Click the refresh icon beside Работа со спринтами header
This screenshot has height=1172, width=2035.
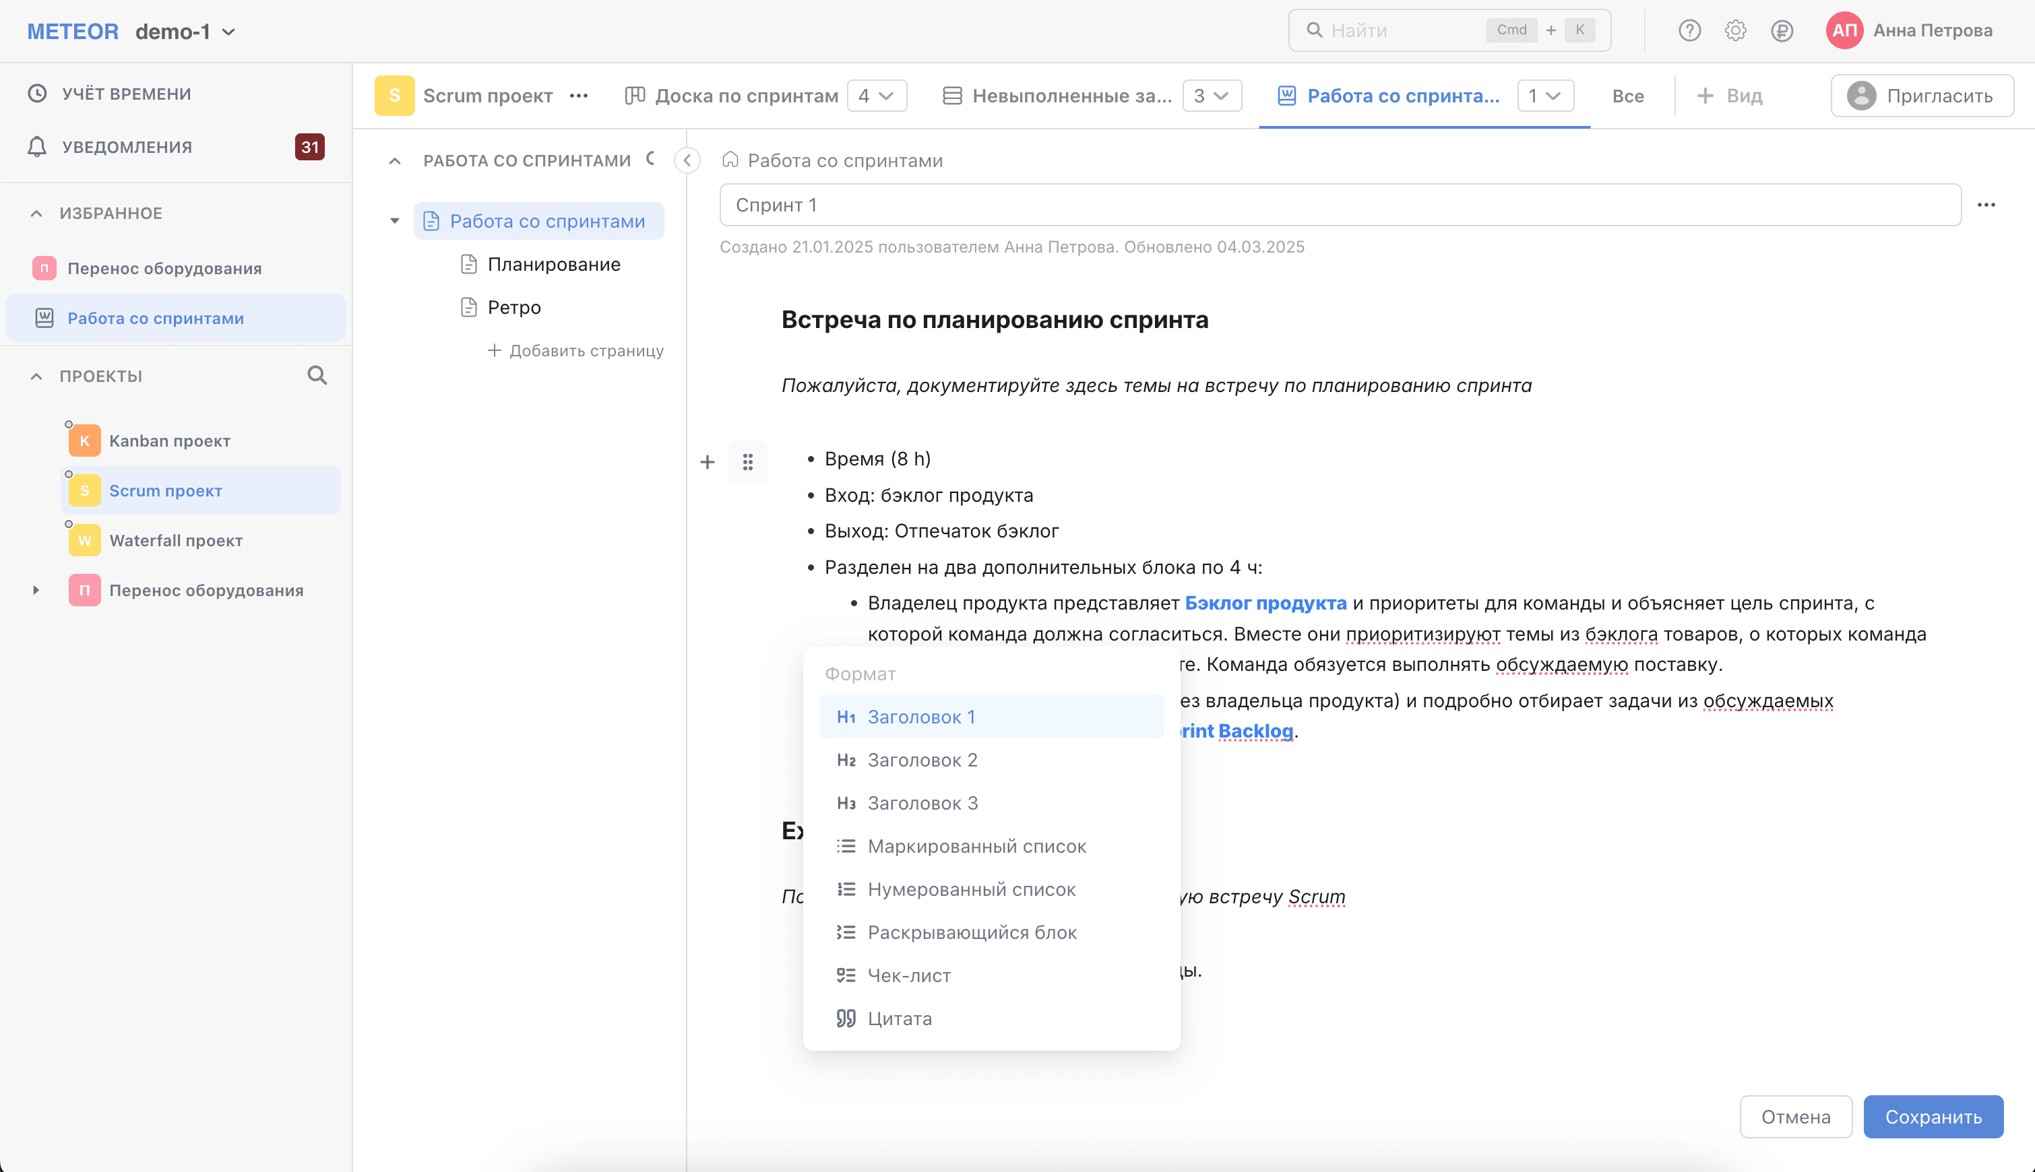[x=652, y=158]
